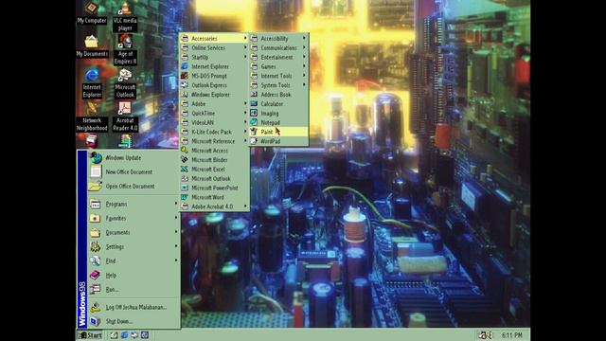This screenshot has height=341, width=606.
Task: Expand the StartUp program group
Action: 214,57
